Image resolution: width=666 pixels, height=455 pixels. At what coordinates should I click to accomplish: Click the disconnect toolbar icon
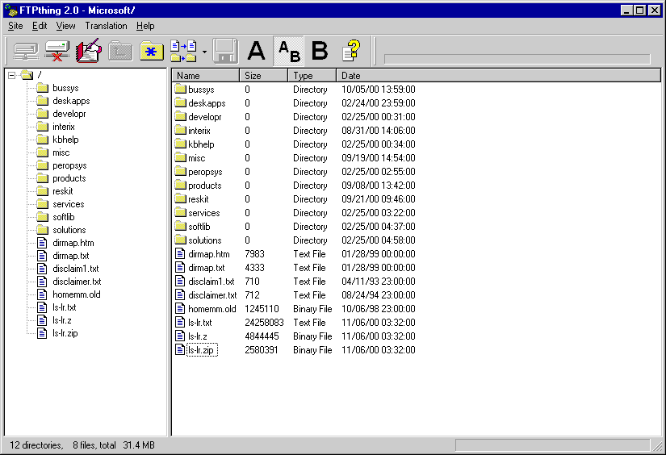57,51
